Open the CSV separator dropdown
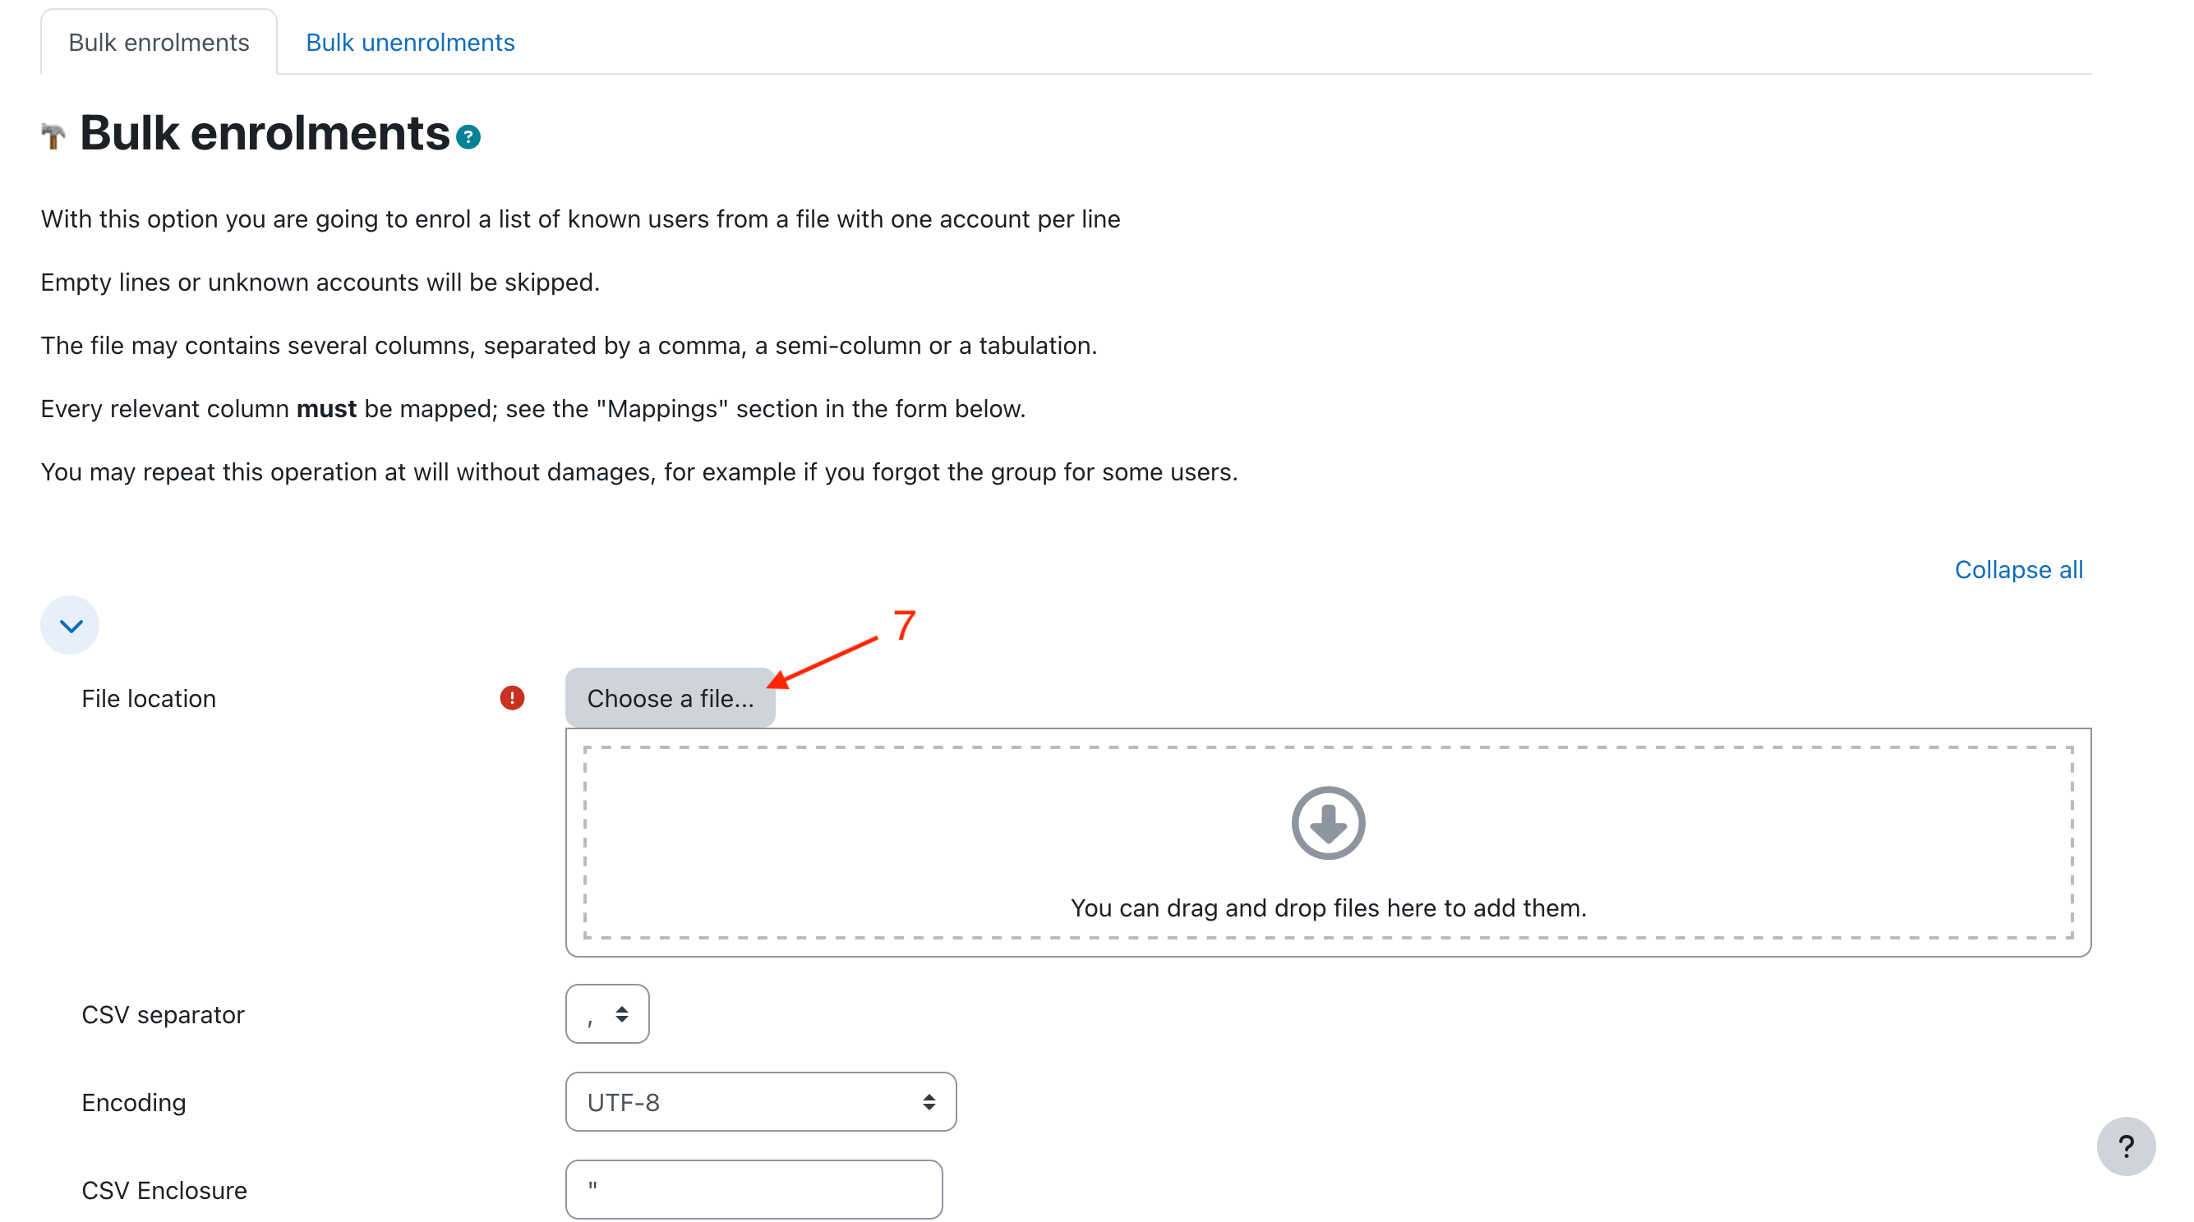The image size is (2194, 1222). pos(606,1013)
